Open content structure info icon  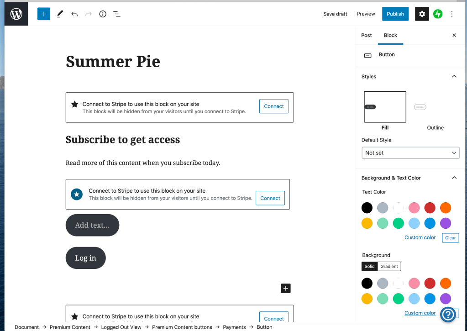click(103, 14)
